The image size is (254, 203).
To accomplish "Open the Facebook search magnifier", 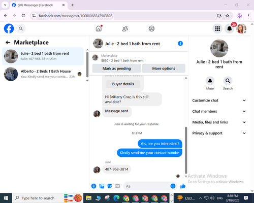I will (21, 28).
